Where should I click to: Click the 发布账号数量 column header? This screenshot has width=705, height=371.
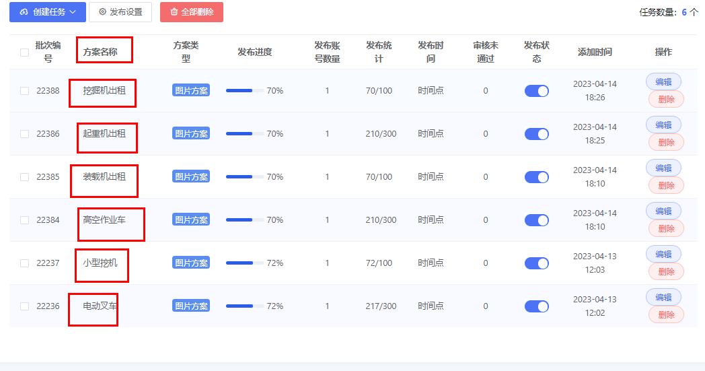328,52
